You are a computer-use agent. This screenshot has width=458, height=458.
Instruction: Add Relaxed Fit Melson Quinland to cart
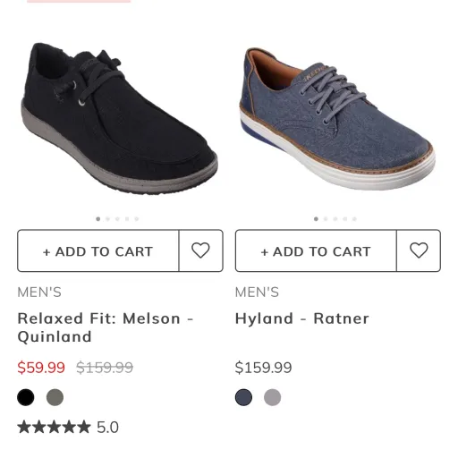[98, 250]
